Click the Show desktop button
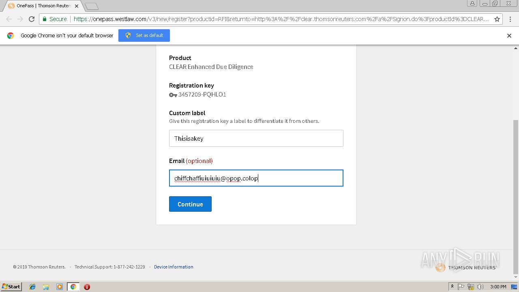 click(514, 287)
